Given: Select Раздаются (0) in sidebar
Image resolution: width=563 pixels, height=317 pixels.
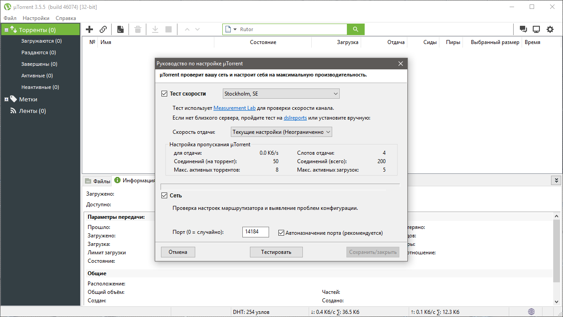Looking at the screenshot, I should pos(39,52).
